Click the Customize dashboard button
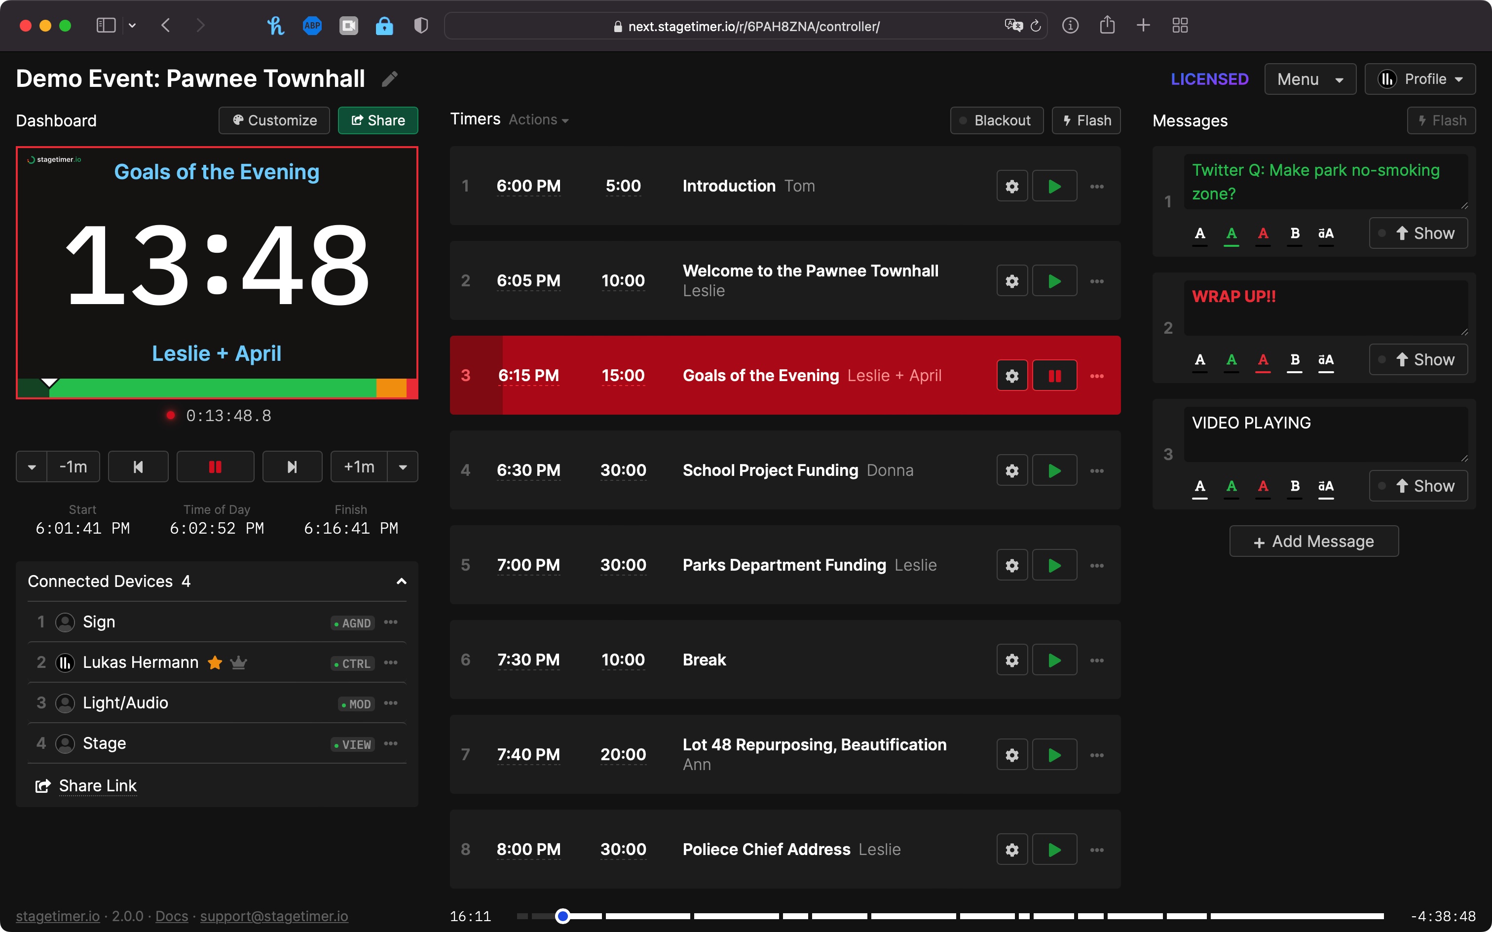The width and height of the screenshot is (1492, 932). [274, 120]
